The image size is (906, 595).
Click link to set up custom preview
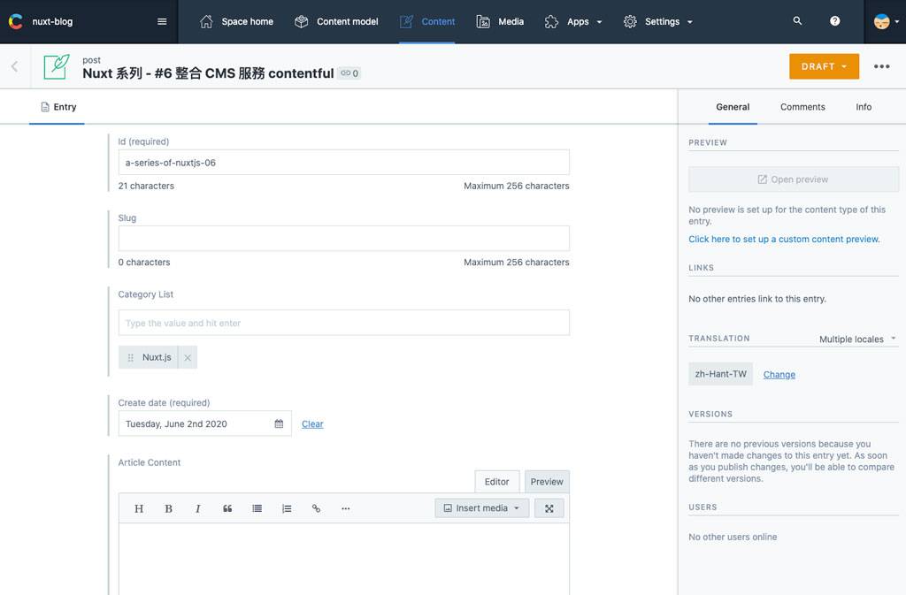tap(784, 239)
